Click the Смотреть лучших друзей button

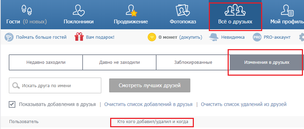click(150, 85)
